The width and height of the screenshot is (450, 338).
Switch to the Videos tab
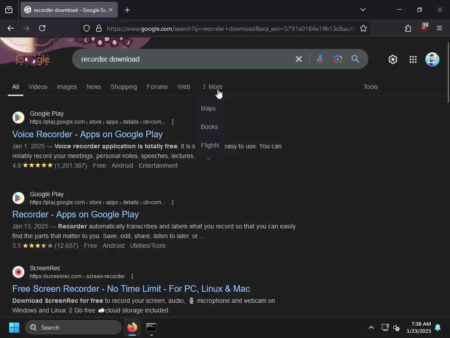pyautogui.click(x=38, y=87)
